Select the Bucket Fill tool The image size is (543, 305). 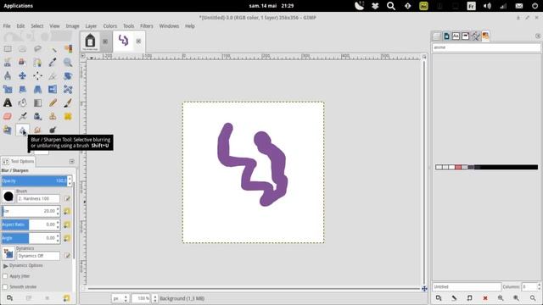23,103
